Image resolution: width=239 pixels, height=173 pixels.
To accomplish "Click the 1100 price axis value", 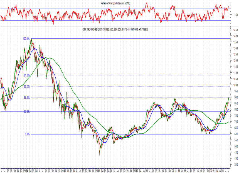I will [x=235, y=73].
